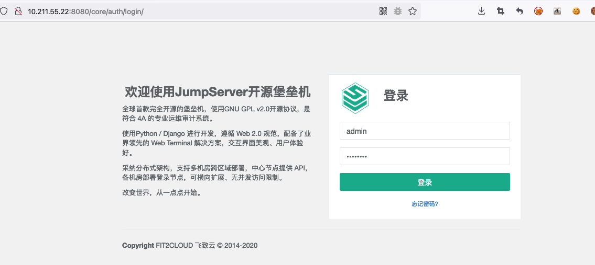This screenshot has width=595, height=265.
Task: Click the gray bug extension icon
Action: (398, 11)
